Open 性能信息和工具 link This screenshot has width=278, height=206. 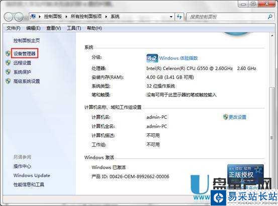(x=29, y=184)
